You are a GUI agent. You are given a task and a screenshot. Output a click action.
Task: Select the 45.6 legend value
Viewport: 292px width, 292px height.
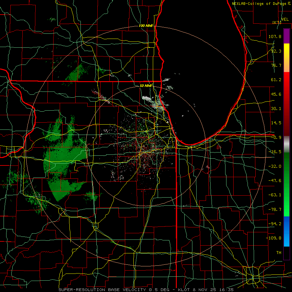point(276,94)
